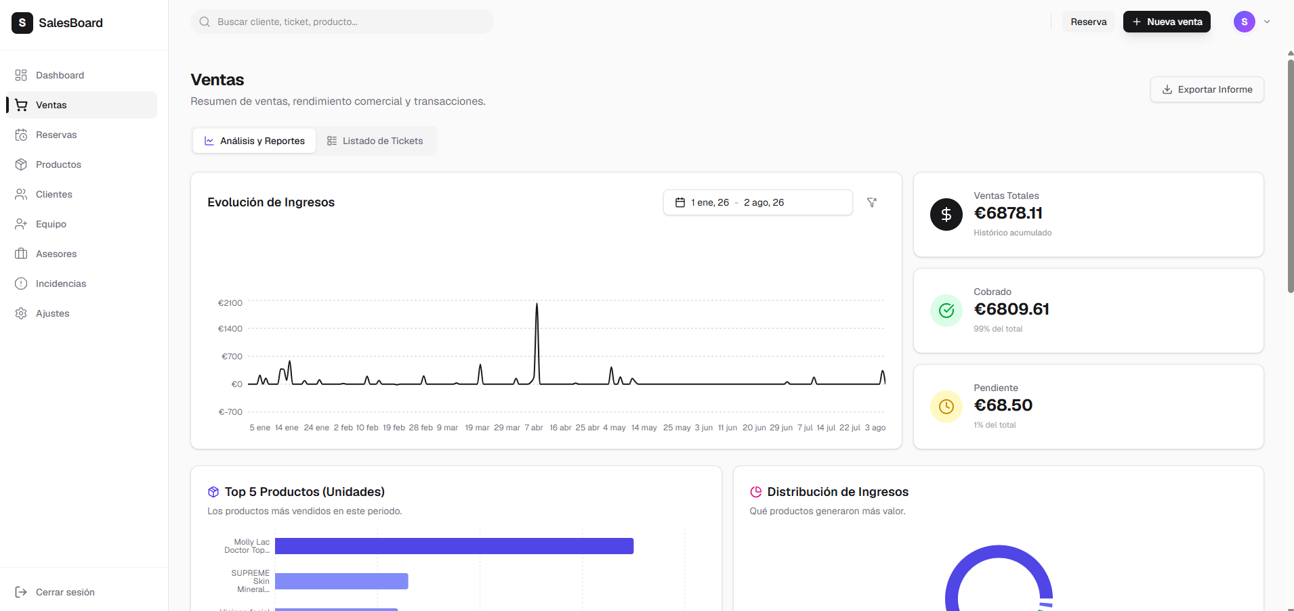1294x611 pixels.
Task: Click the €6809.61 Cobrado value
Action: [x=1011, y=309]
